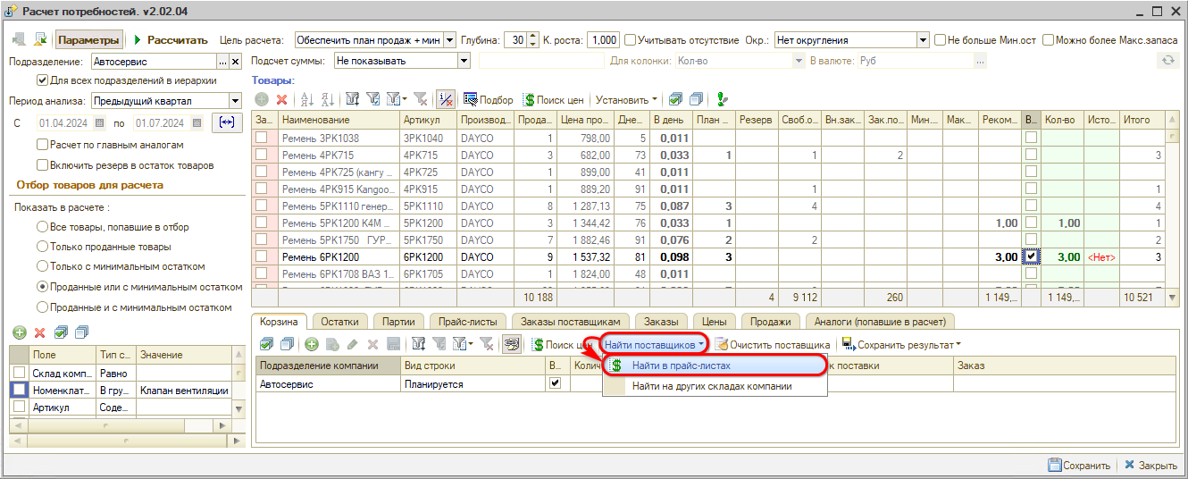This screenshot has height=479, width=1188.
Task: Toggle Расчет по главным аналогам checkbox
Action: (43, 145)
